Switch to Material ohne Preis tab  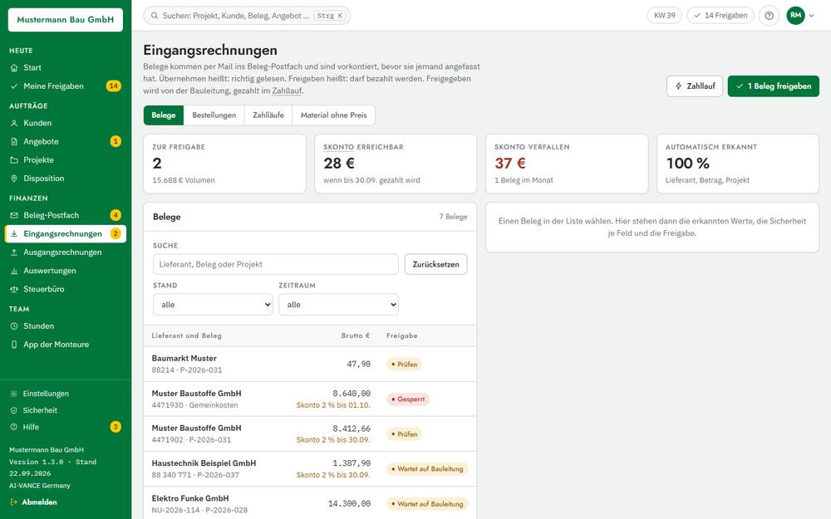[333, 115]
